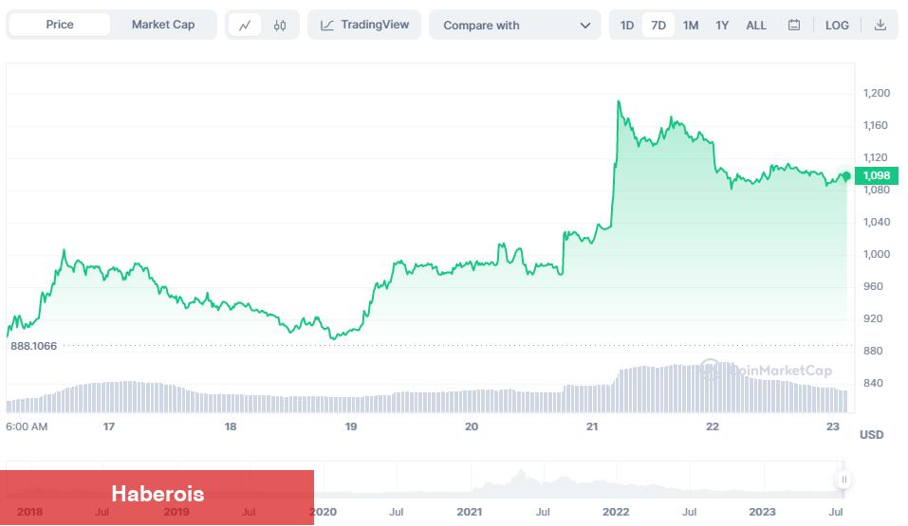908x526 pixels.
Task: Download the chart data
Action: [880, 25]
